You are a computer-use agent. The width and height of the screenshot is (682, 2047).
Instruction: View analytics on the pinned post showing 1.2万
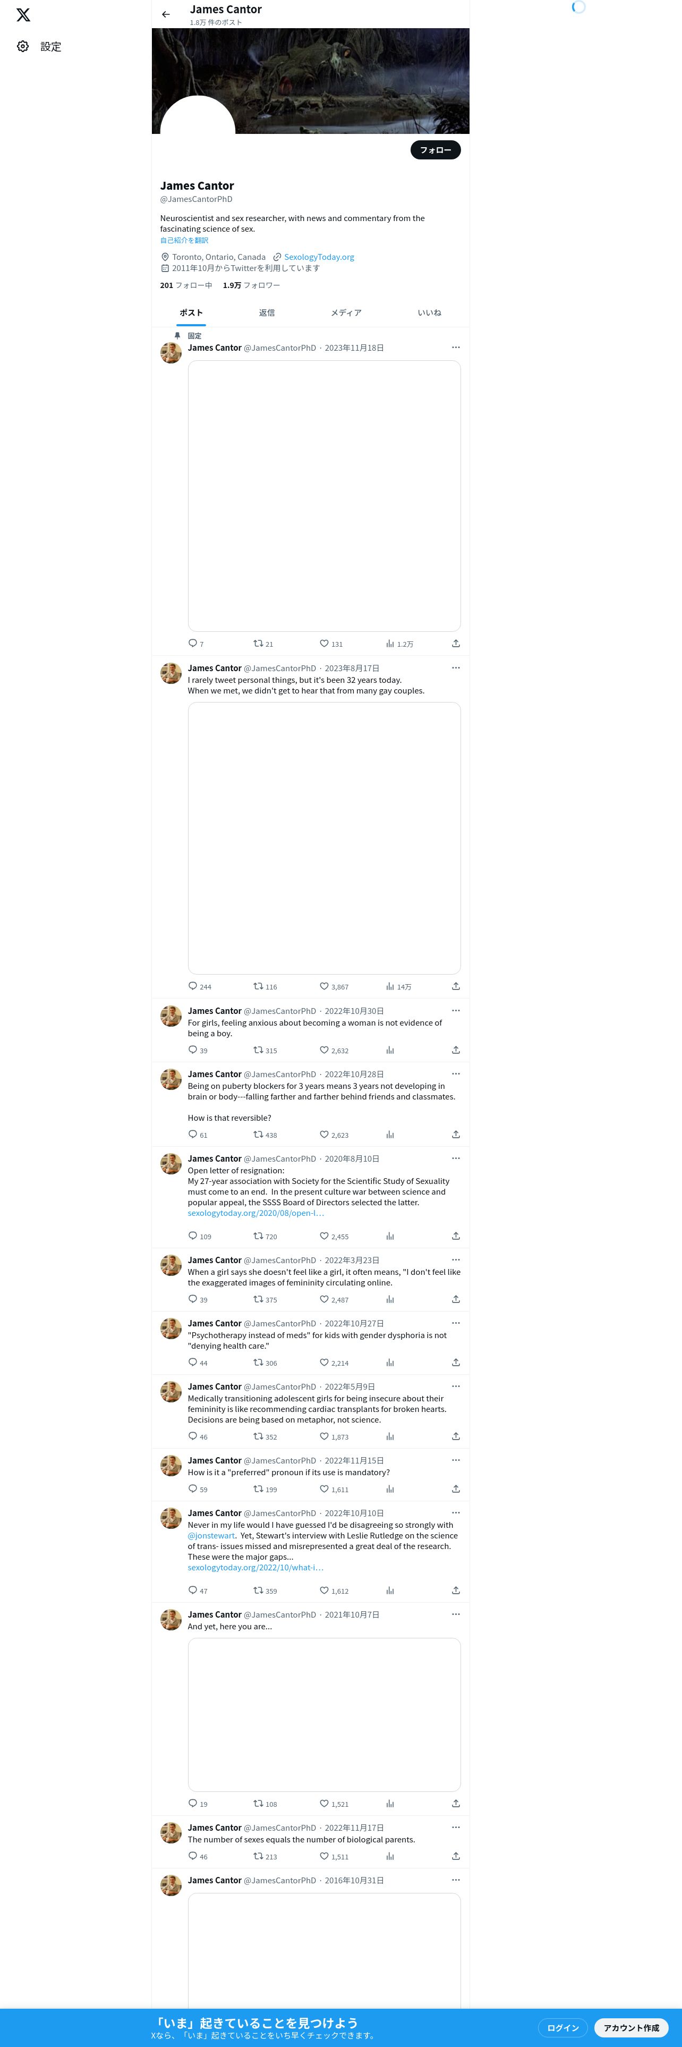click(x=399, y=644)
